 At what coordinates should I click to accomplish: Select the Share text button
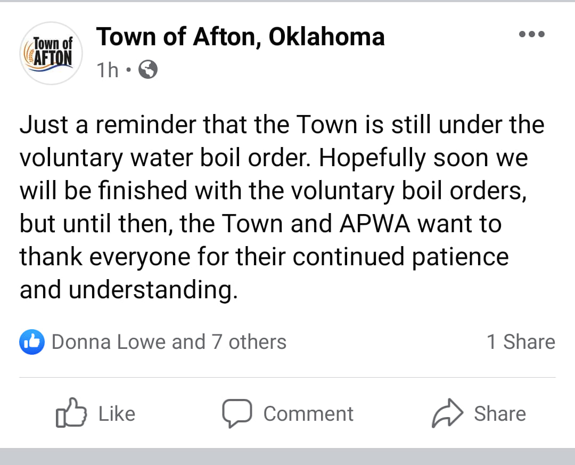500,414
